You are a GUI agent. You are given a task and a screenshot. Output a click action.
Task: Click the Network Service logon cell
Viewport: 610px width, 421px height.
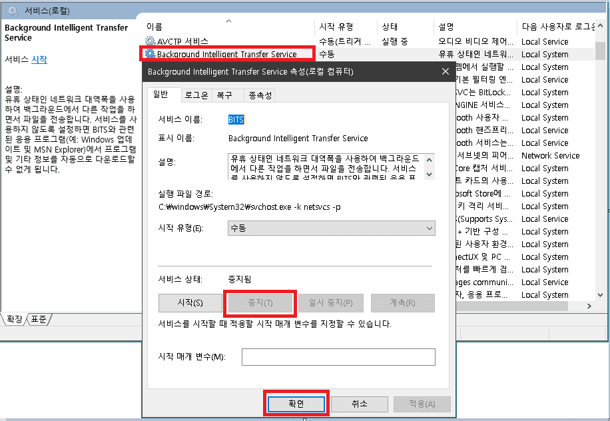[x=551, y=156]
